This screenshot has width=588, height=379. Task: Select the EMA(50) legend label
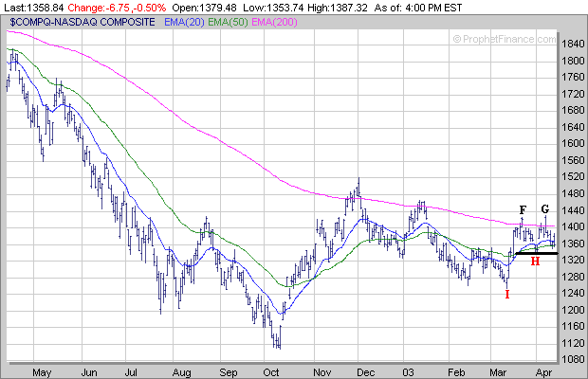point(228,23)
